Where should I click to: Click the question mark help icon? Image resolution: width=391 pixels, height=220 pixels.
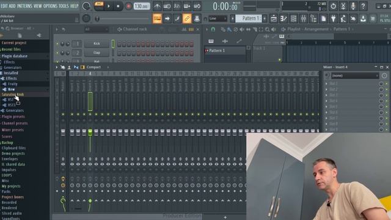click(363, 6)
